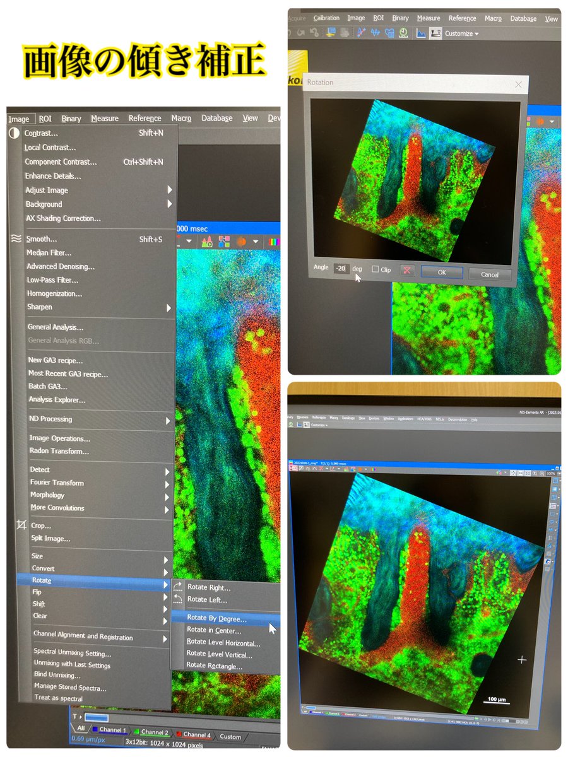568x757 pixels.
Task: Click the Smooth wave icon in Image menu
Action: coord(16,238)
